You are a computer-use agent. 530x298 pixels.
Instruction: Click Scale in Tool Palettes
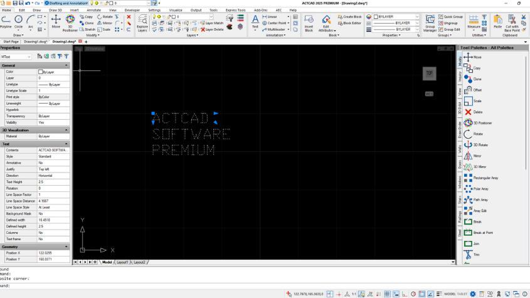tap(472, 101)
